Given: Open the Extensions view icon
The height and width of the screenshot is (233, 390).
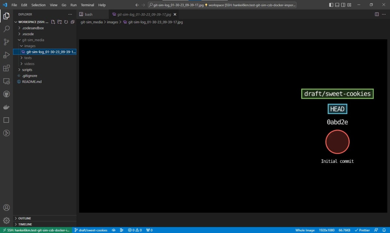Looking at the screenshot, I should coord(6,68).
